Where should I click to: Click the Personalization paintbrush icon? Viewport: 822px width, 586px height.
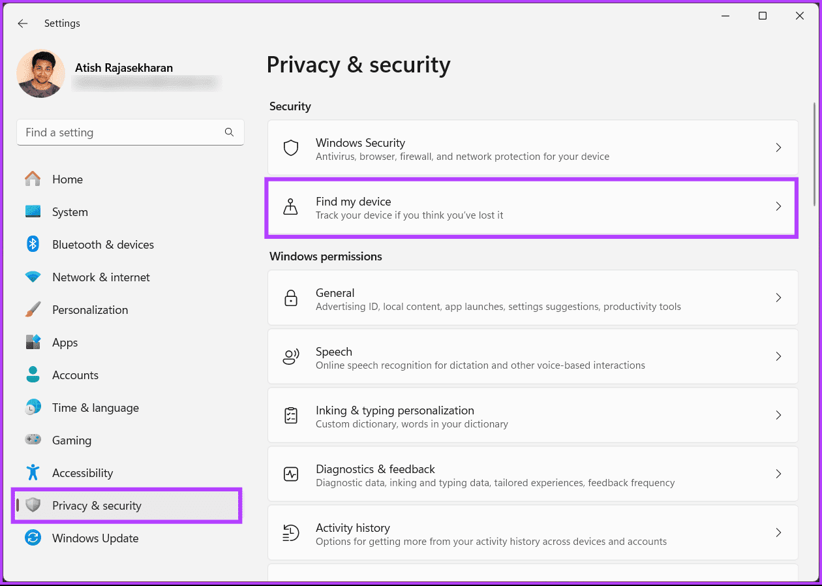click(x=33, y=309)
